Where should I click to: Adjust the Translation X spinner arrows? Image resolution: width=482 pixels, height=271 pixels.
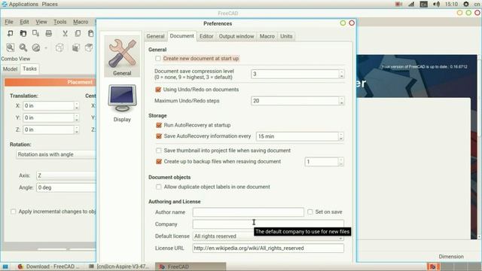coord(77,105)
